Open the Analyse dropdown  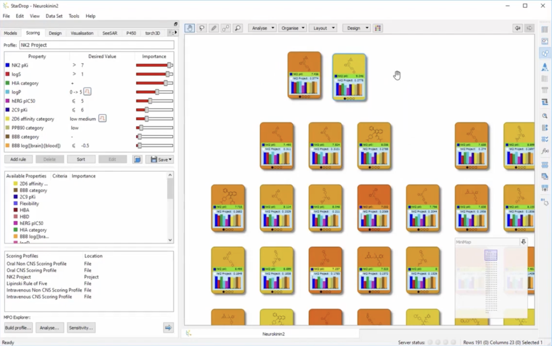263,28
